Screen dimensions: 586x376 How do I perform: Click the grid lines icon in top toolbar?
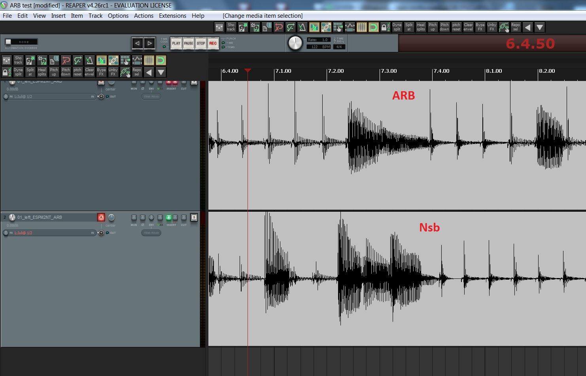[x=361, y=27]
